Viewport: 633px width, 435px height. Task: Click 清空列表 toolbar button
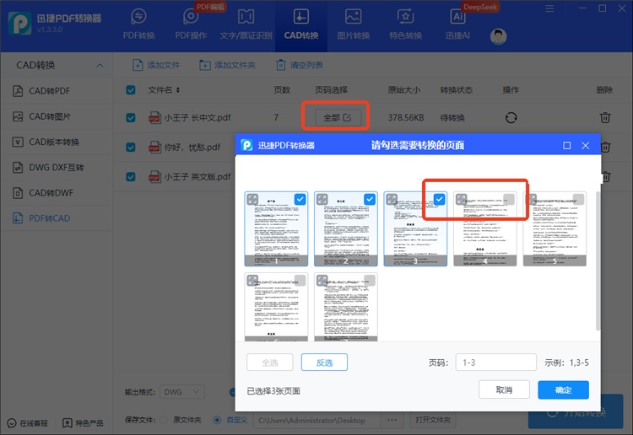pos(299,65)
